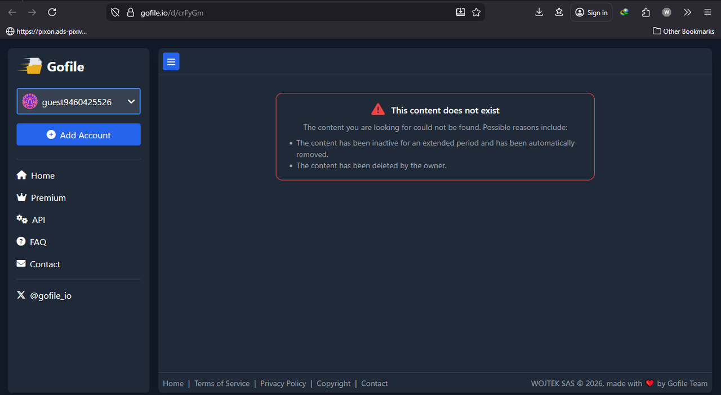The height and width of the screenshot is (395, 721).
Task: Open the guest9460425526 account dropdown
Action: pyautogui.click(x=78, y=101)
